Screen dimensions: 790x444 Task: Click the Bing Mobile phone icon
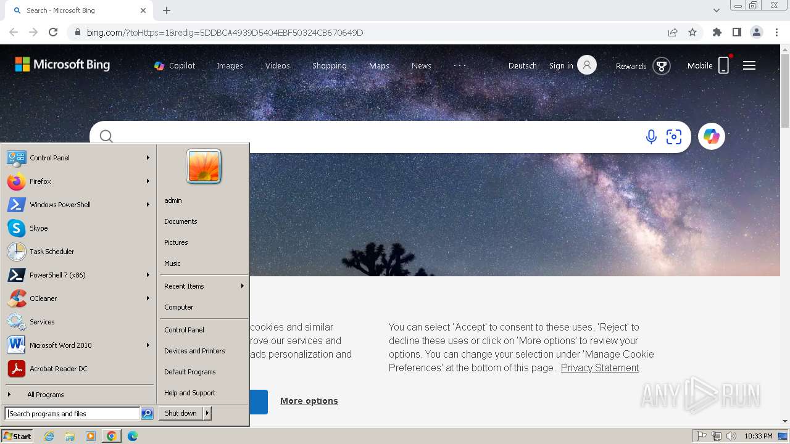[x=724, y=65]
